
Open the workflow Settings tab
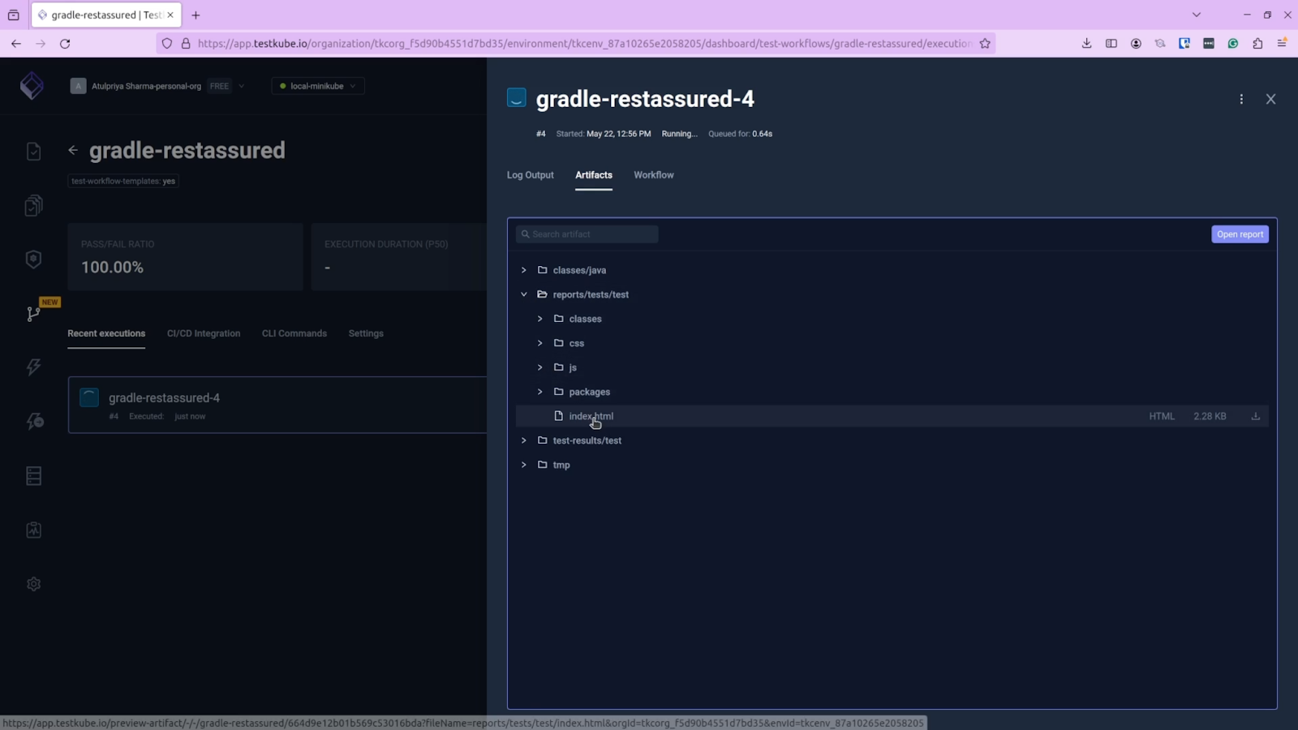[x=366, y=333]
